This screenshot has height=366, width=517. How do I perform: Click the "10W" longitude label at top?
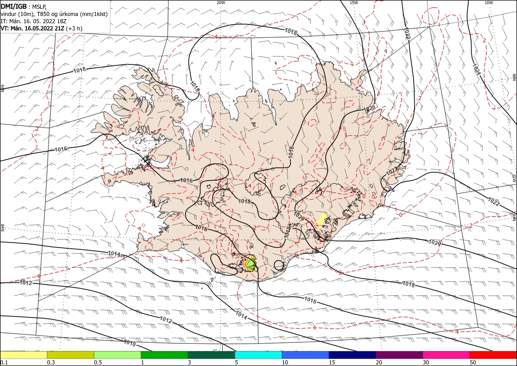click(489, 3)
